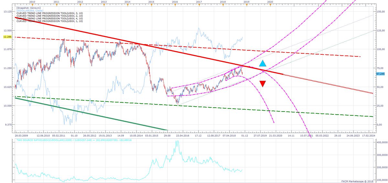
Task: Click the 11.250 left axis value
Action: pos(7,68)
